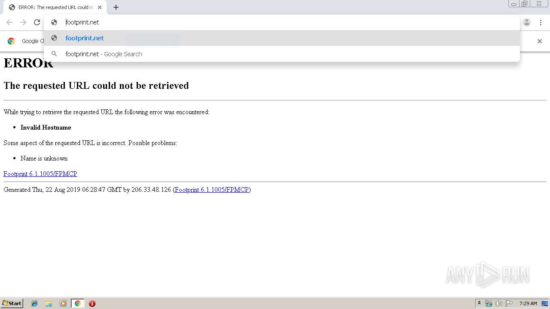Viewport: 550px width, 309px height.
Task: Click the 7:29 AM clock
Action: [528, 303]
